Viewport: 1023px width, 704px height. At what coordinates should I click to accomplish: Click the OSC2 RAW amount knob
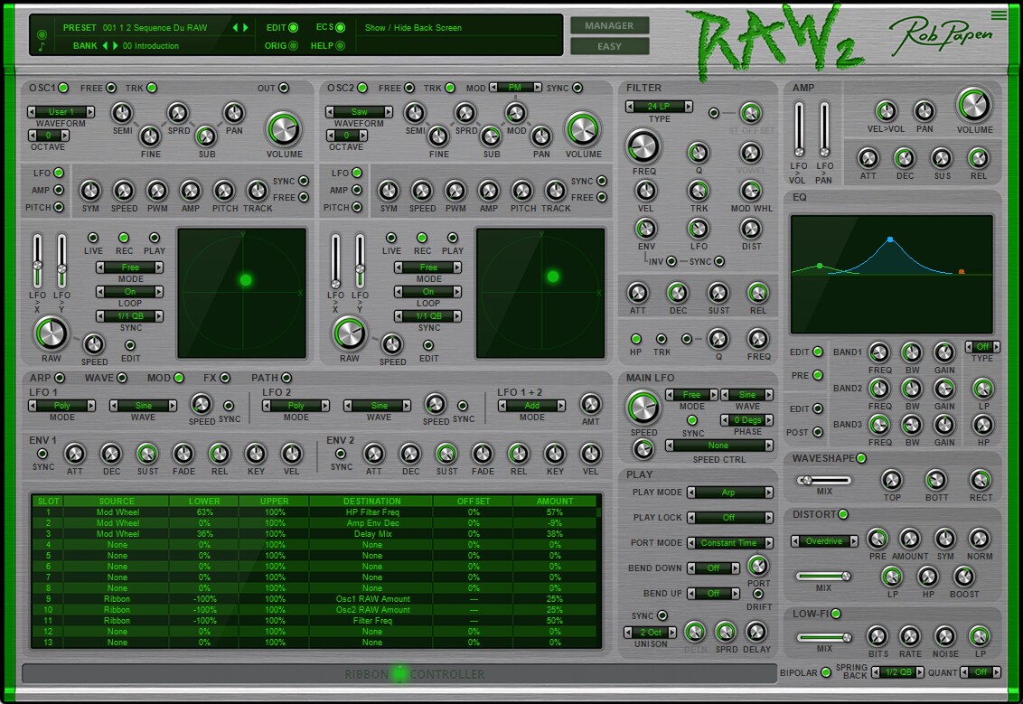[x=349, y=333]
